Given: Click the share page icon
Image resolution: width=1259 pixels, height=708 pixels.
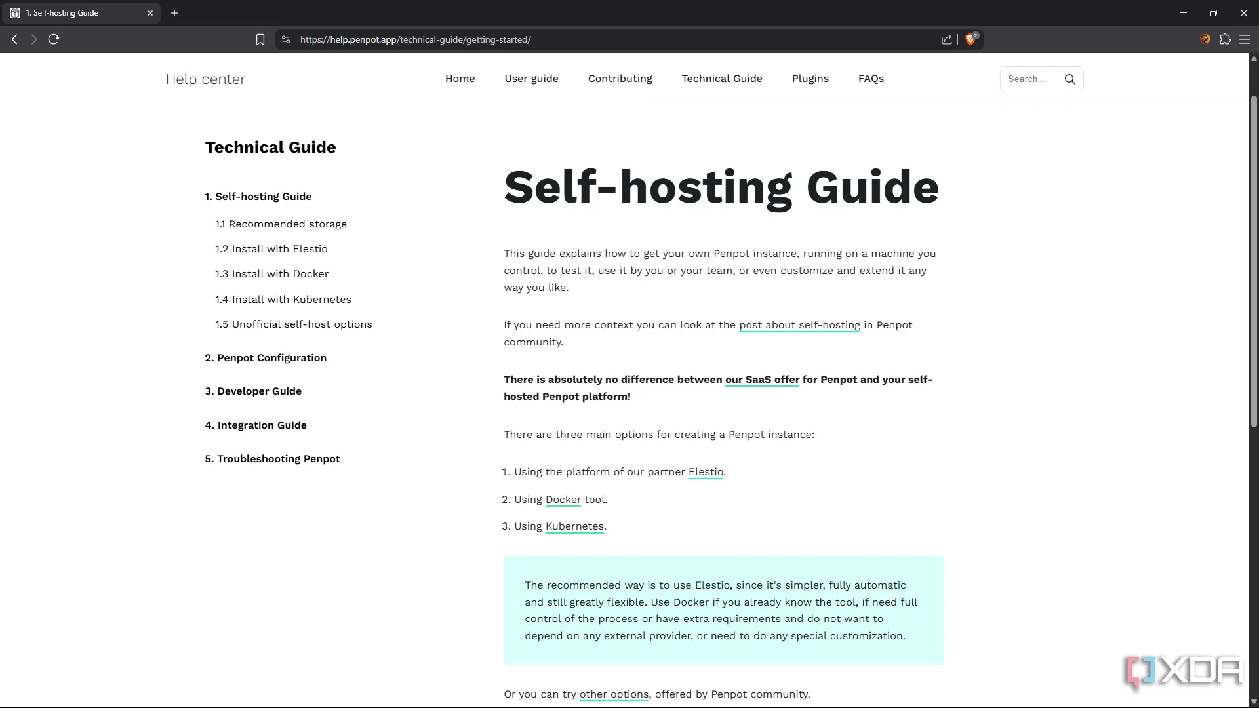Looking at the screenshot, I should [x=947, y=39].
